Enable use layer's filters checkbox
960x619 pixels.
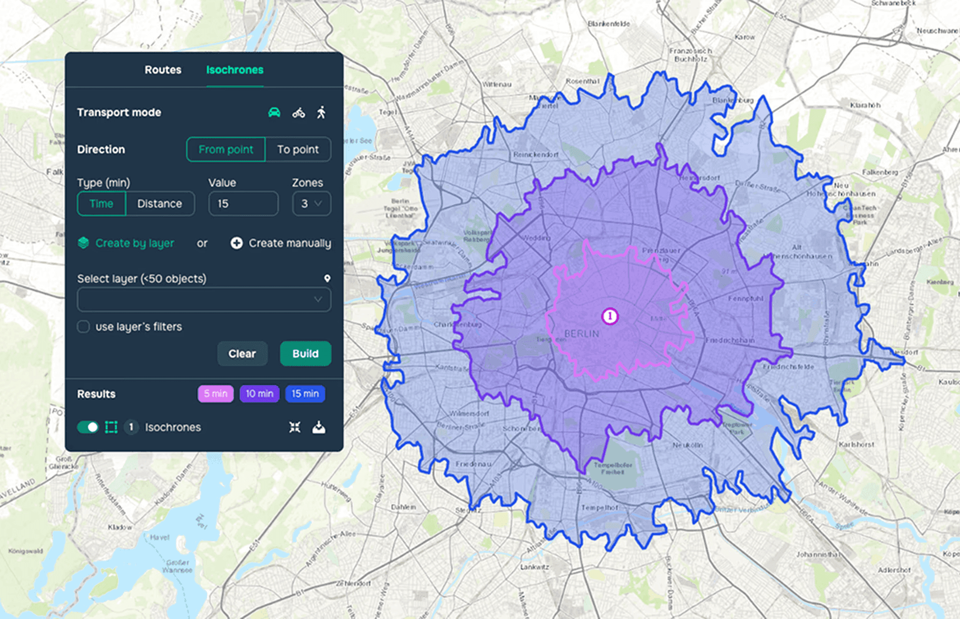tap(83, 326)
